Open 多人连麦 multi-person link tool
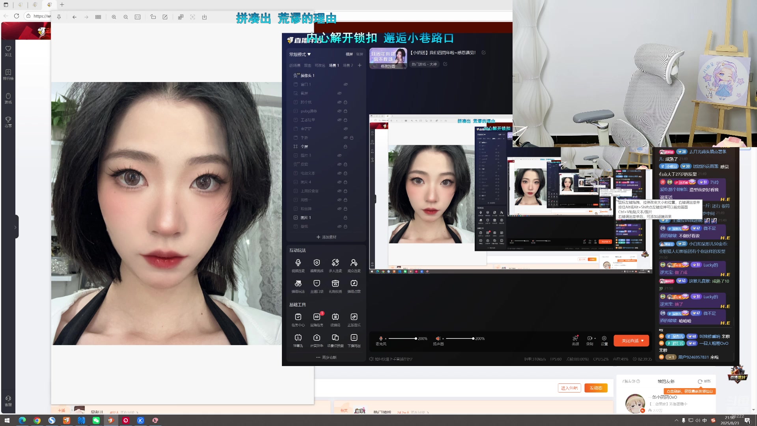757x426 pixels. coord(335,265)
